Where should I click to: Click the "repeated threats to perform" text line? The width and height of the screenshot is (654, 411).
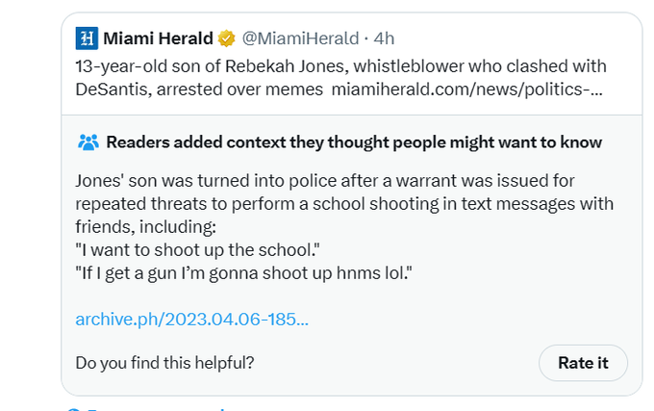pos(344,204)
